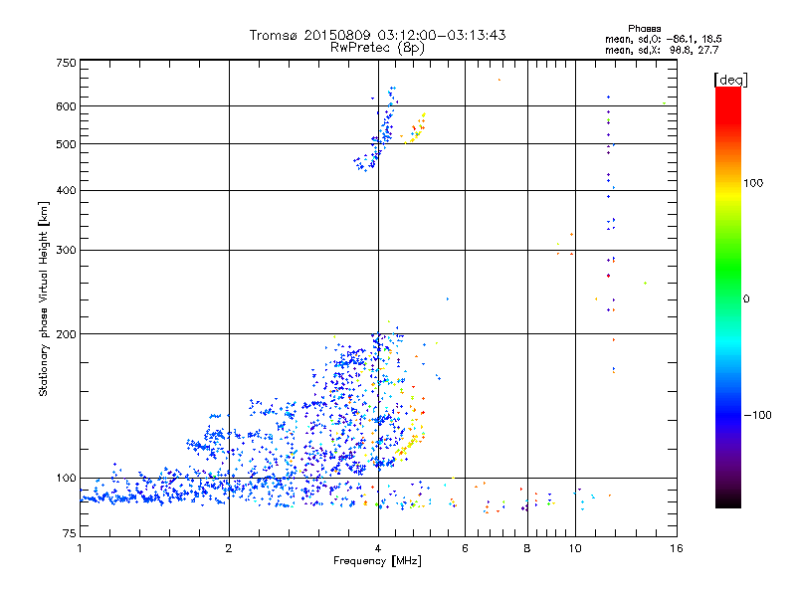
Task: Click the x-axis tick label '16'
Action: coord(677,548)
